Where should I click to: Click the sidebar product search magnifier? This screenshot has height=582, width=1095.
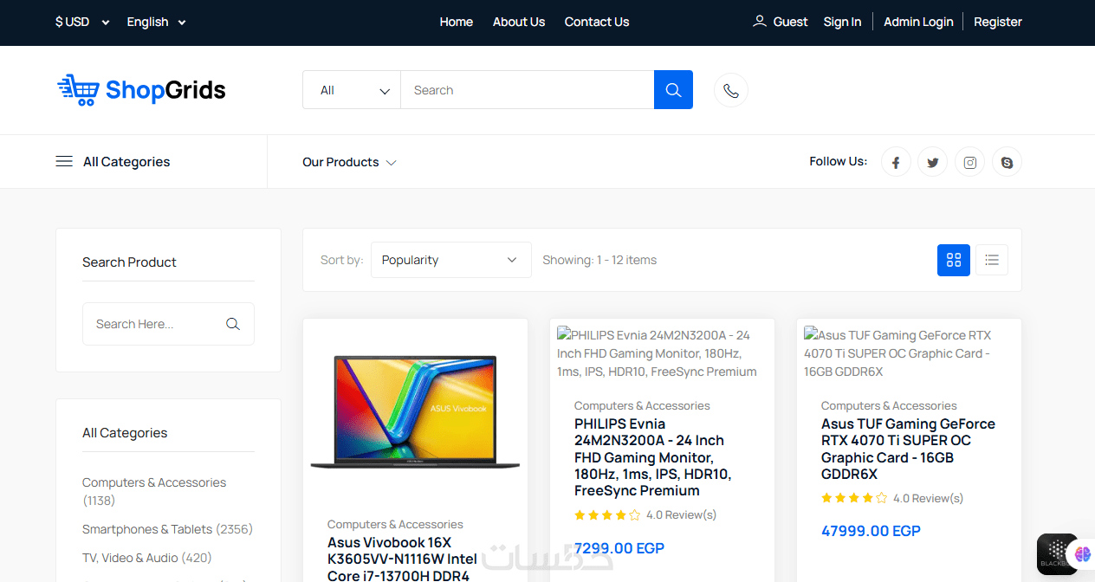(x=232, y=324)
